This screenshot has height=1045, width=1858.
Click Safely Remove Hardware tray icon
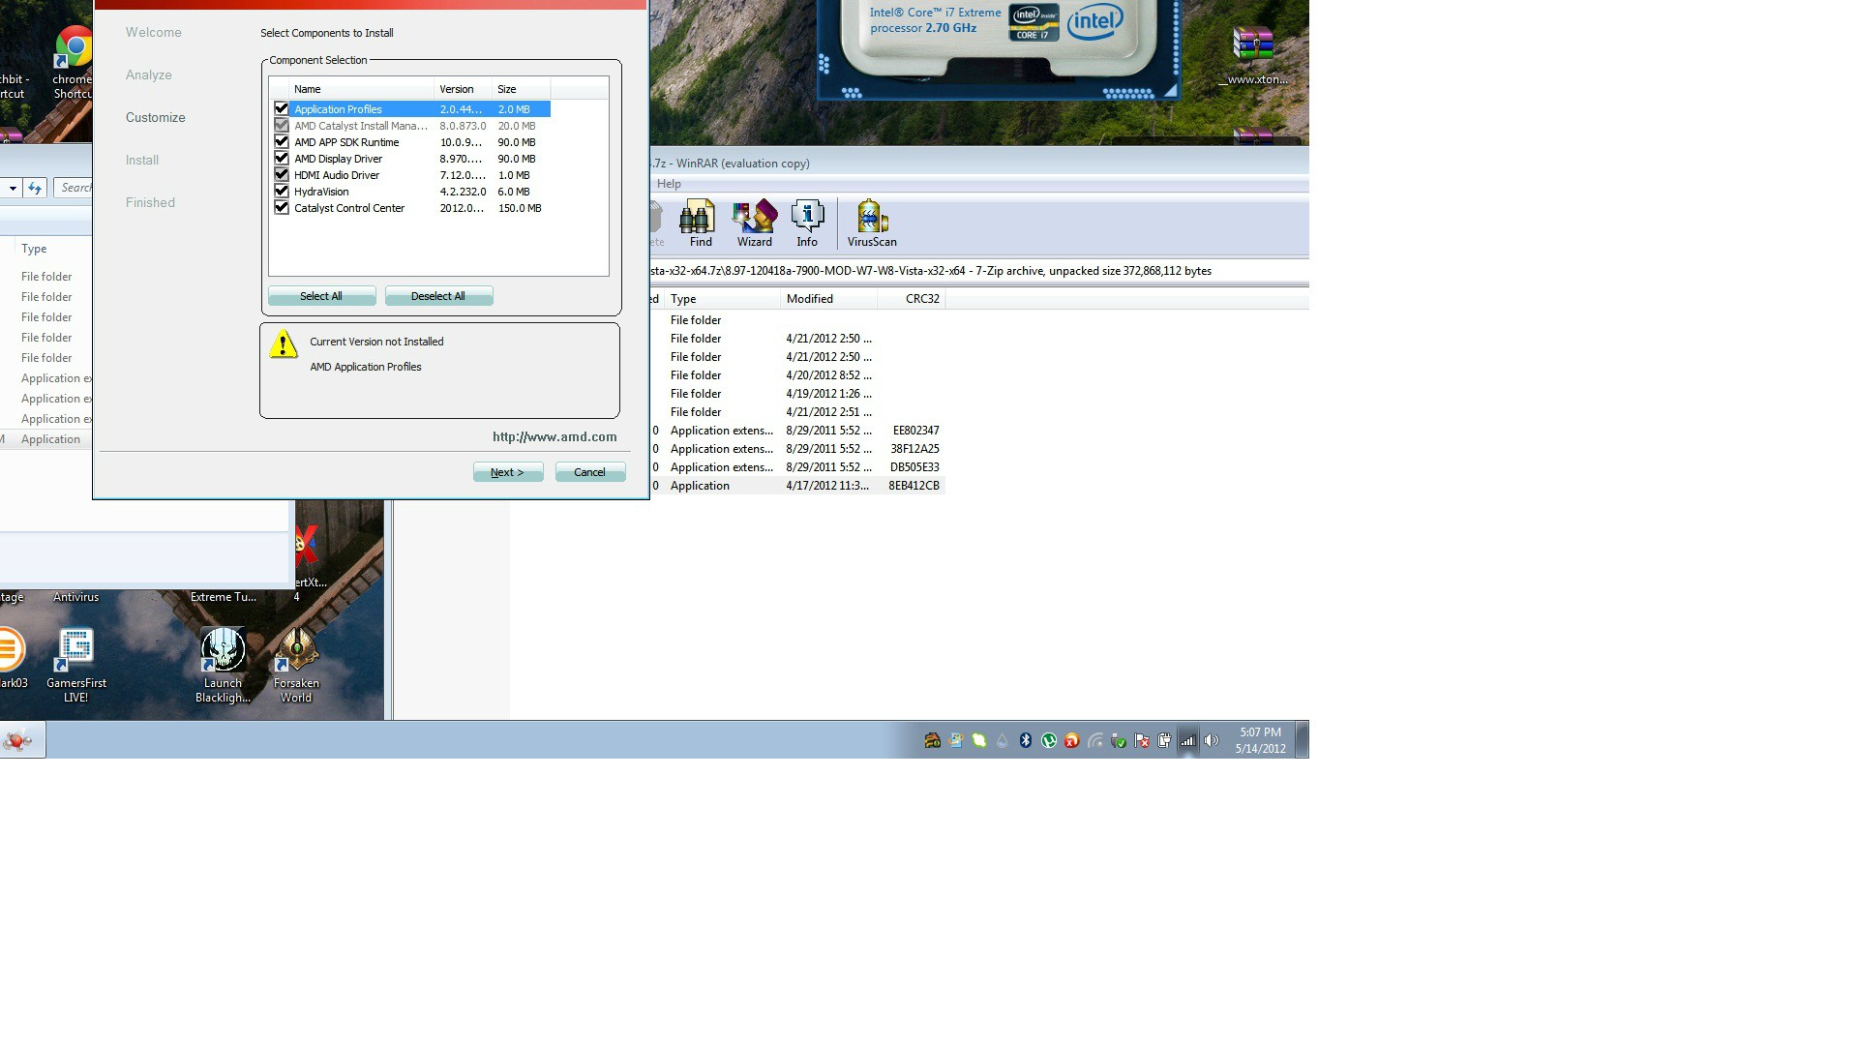coord(1119,741)
